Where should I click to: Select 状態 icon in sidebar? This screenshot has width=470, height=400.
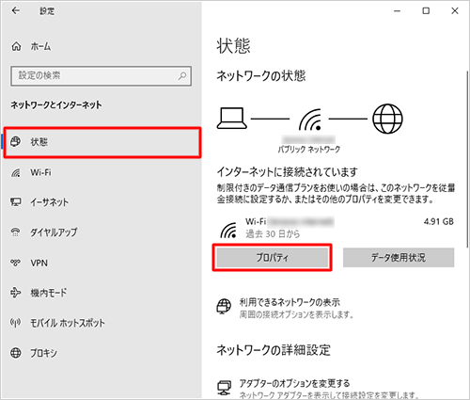pos(16,141)
